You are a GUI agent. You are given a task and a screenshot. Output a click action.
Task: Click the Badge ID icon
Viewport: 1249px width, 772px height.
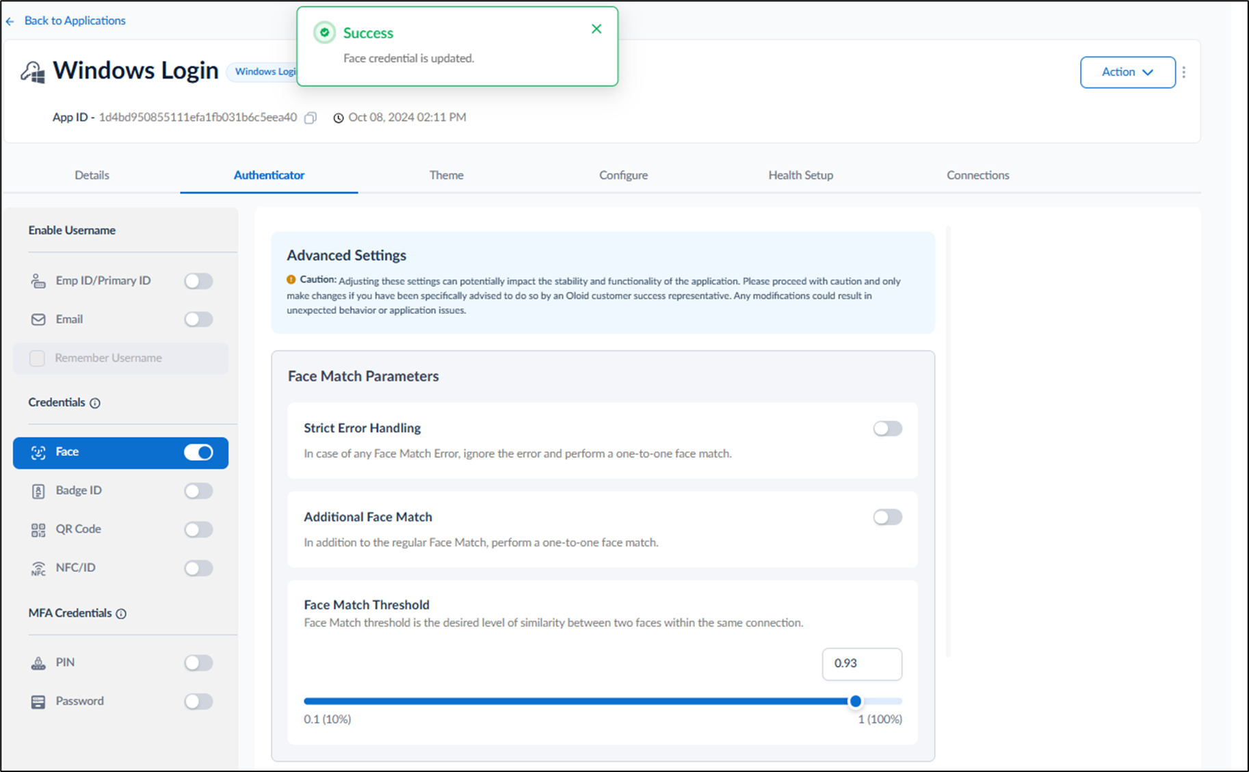pyautogui.click(x=38, y=491)
